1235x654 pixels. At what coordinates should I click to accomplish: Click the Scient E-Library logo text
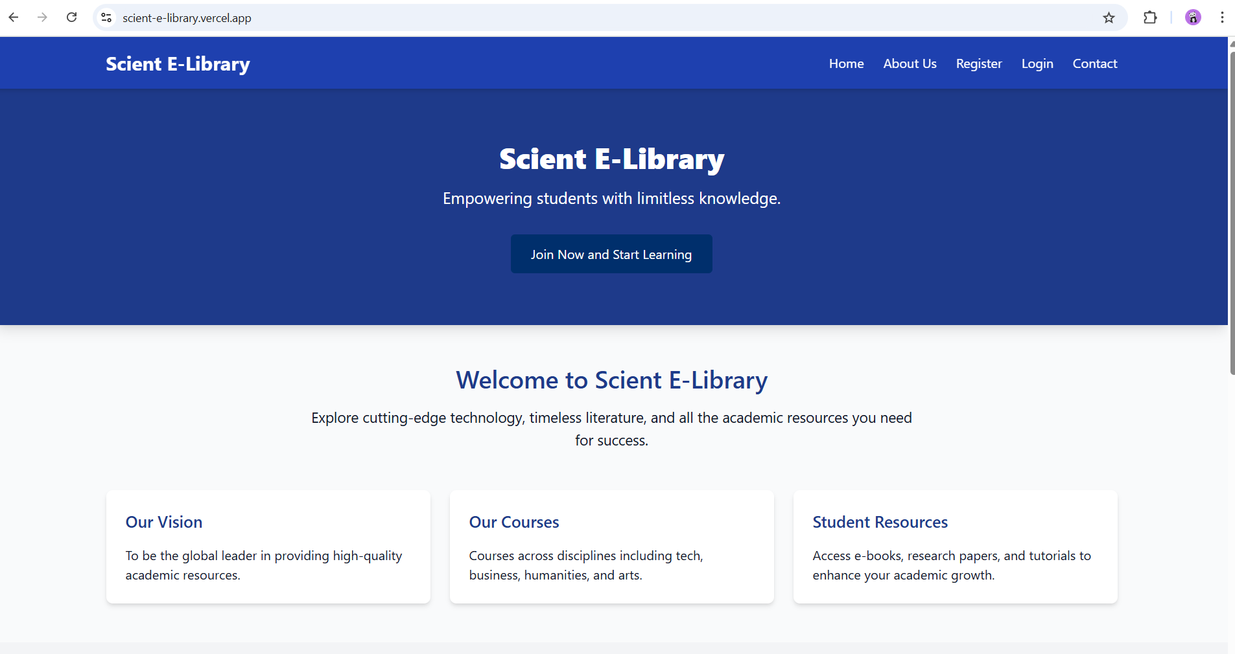click(177, 63)
